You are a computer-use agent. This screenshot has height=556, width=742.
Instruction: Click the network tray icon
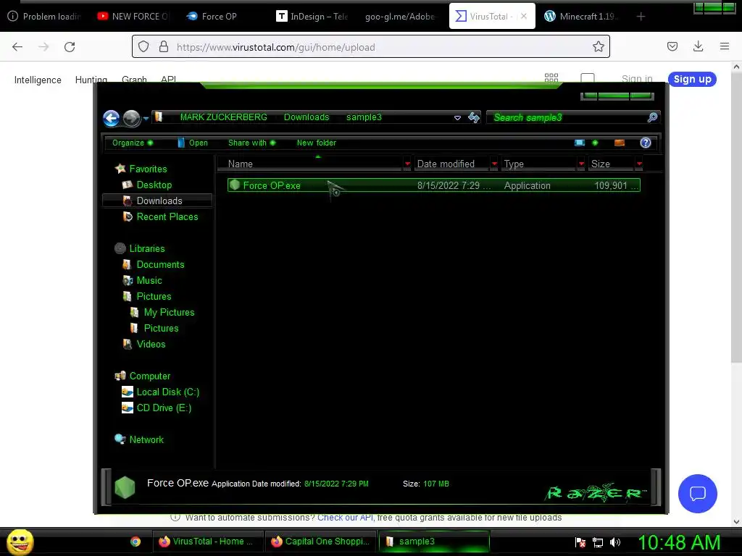point(598,542)
